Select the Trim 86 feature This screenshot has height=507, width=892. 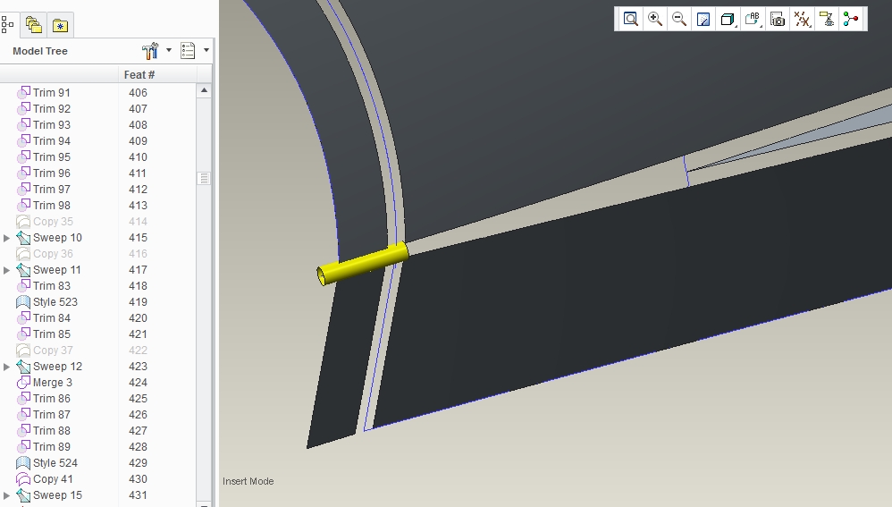(52, 398)
